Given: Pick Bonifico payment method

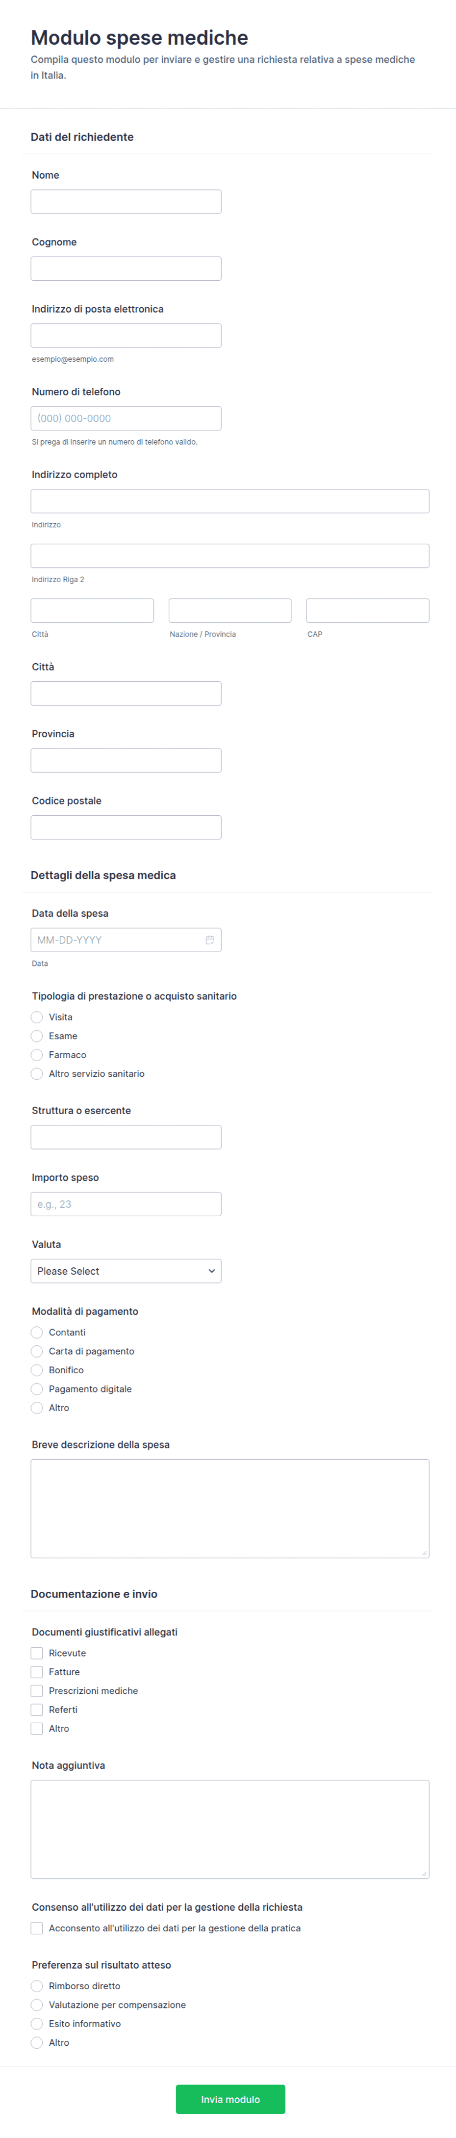Looking at the screenshot, I should click(36, 1370).
